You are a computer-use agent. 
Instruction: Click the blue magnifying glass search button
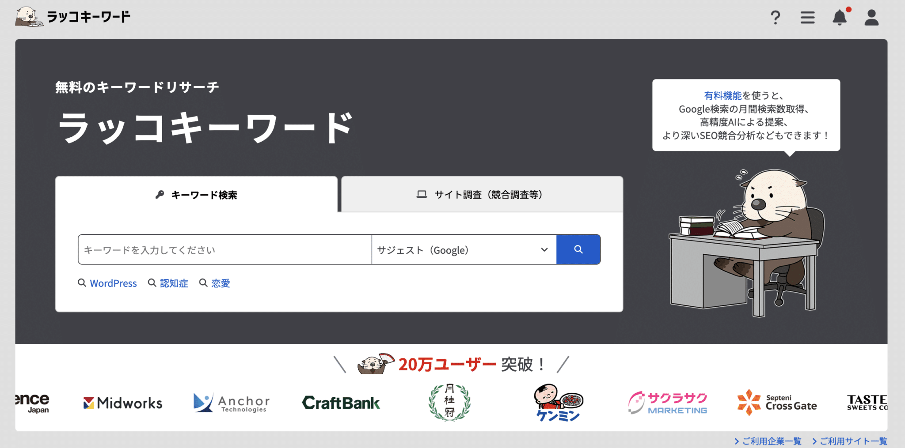click(x=578, y=249)
